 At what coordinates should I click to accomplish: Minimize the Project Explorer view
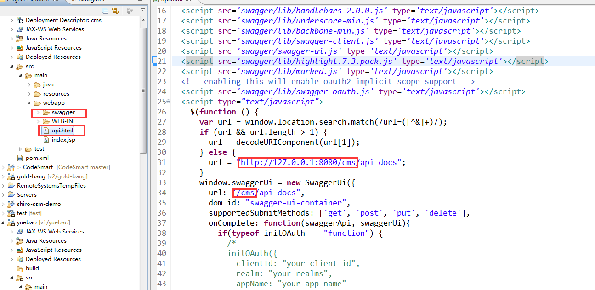(140, 1)
